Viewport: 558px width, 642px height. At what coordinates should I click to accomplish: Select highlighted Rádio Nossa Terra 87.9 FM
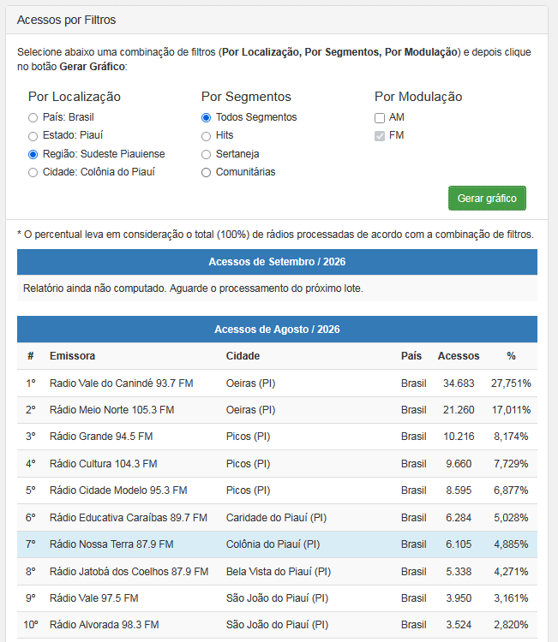pyautogui.click(x=111, y=544)
